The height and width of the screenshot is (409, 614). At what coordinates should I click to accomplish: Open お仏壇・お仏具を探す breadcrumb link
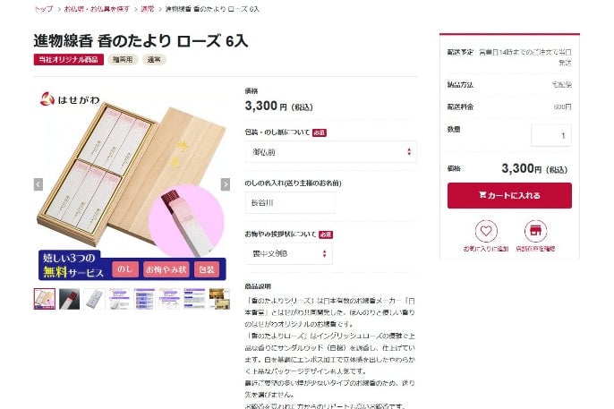pos(97,9)
